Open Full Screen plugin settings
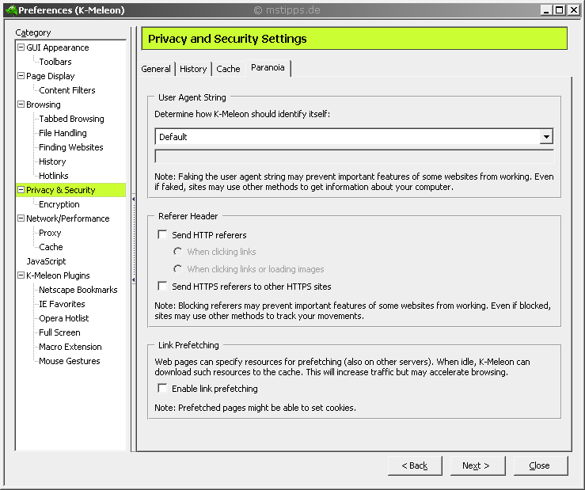The image size is (585, 490). tap(59, 332)
